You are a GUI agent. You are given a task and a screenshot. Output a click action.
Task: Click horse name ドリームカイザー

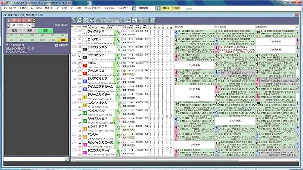[98, 95]
